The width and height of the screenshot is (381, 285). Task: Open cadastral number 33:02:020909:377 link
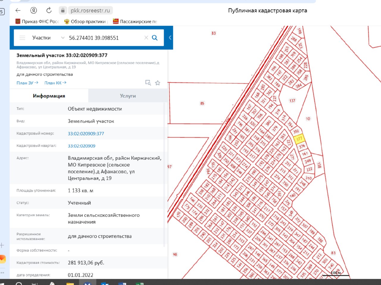coord(86,134)
